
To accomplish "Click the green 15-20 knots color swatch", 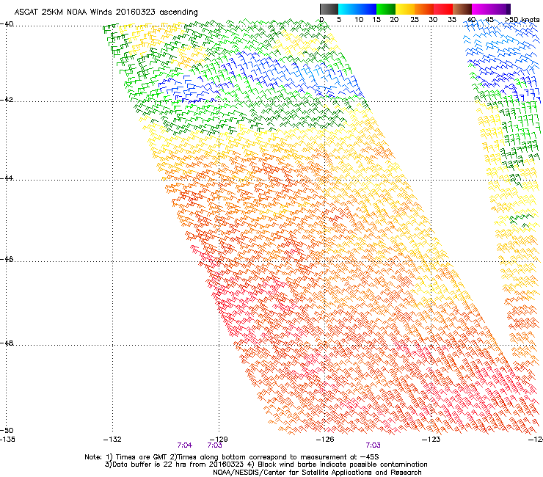I will tap(386, 9).
